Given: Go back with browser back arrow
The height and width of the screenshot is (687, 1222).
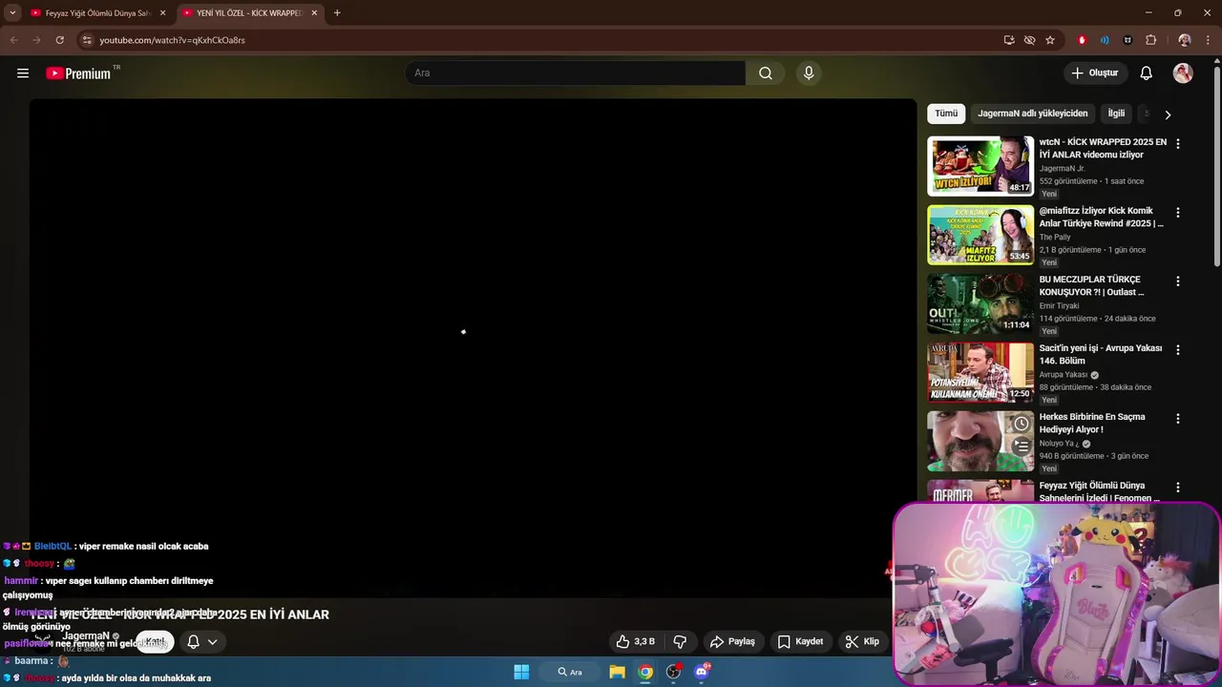Looking at the screenshot, I should [13, 40].
